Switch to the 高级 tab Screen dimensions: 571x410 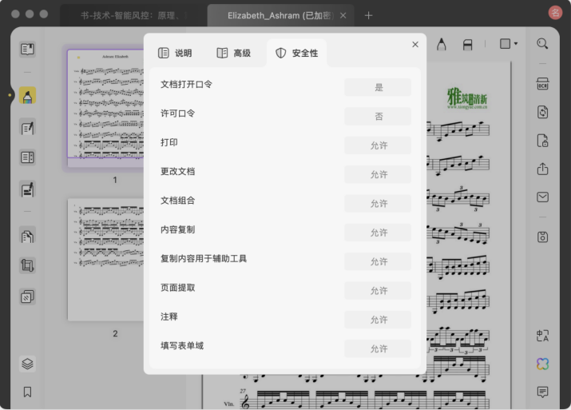click(234, 54)
